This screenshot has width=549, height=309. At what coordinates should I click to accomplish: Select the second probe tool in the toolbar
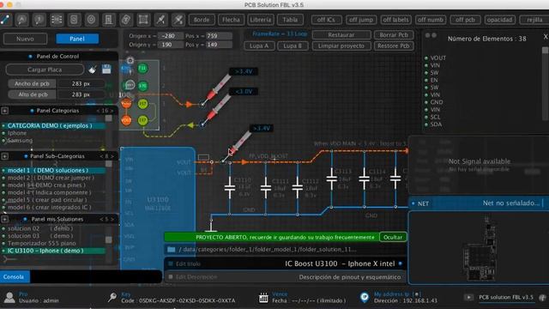178,20
